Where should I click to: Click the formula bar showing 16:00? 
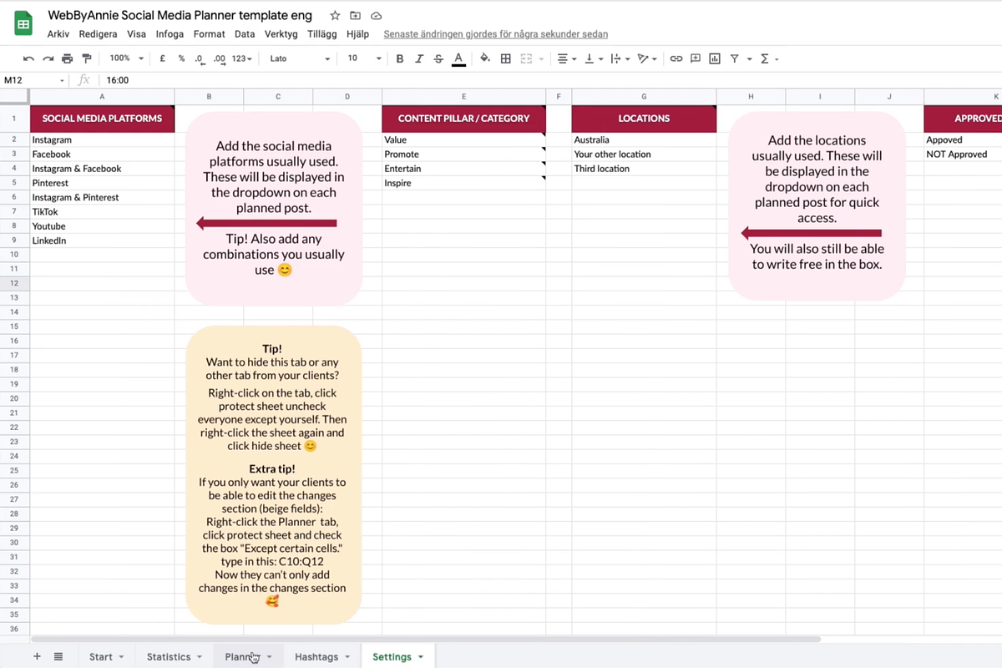click(x=551, y=80)
